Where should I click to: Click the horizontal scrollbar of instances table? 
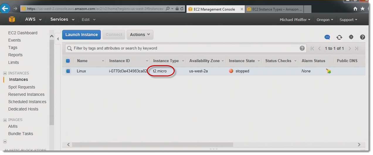tap(152, 144)
